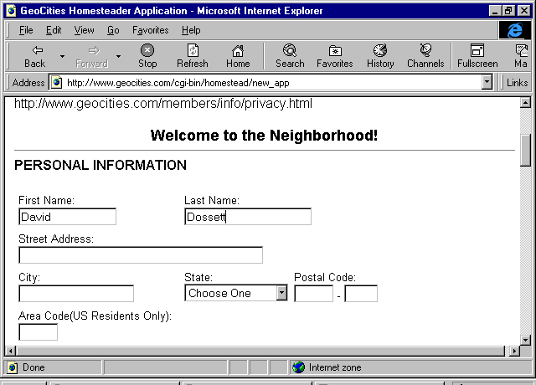Click the grayed Forward toolbar button
The width and height of the screenshot is (536, 385).
coord(91,56)
